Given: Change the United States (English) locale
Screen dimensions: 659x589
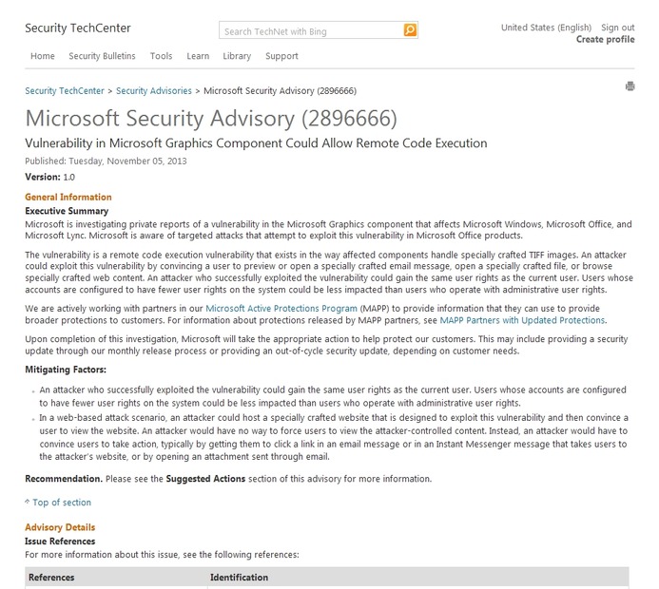Looking at the screenshot, I should (546, 28).
